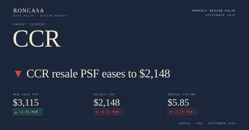
Task: Click the $2,148 resale PSF value
Action: [x=107, y=102]
